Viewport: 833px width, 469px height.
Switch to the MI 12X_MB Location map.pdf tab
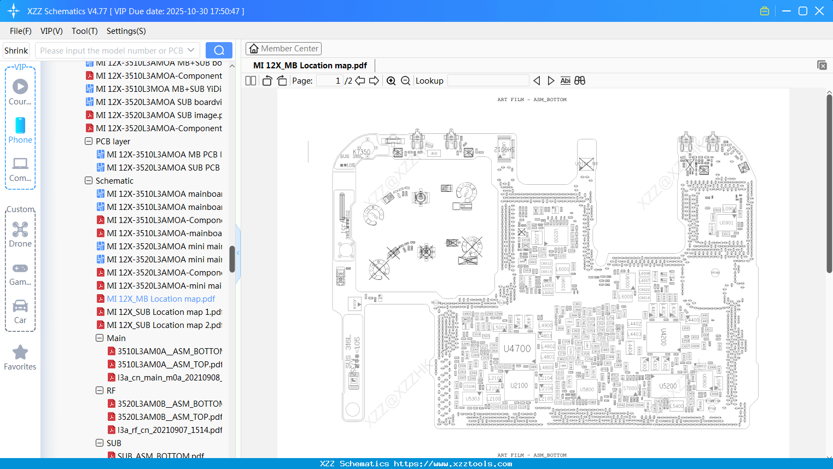coord(309,65)
